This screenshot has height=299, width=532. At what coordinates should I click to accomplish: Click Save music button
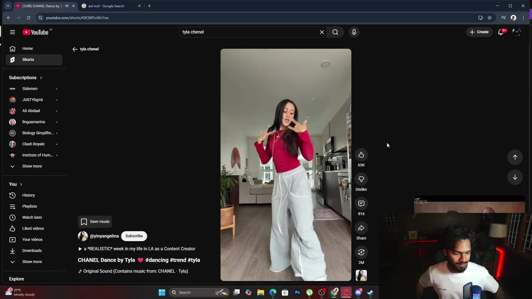(96, 222)
